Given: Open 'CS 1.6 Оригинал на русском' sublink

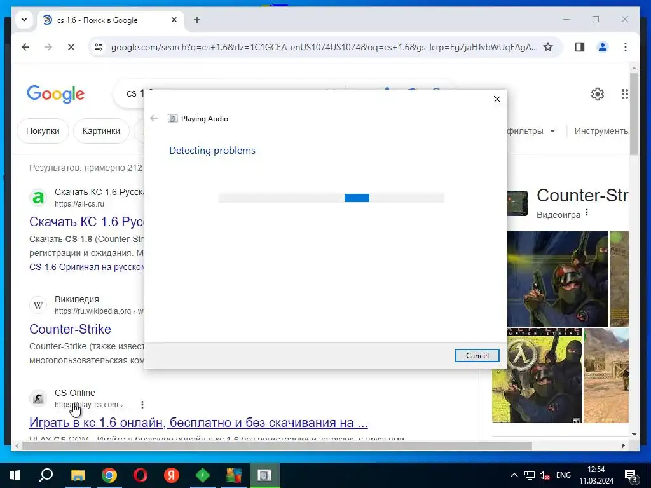Looking at the screenshot, I should click(x=86, y=267).
